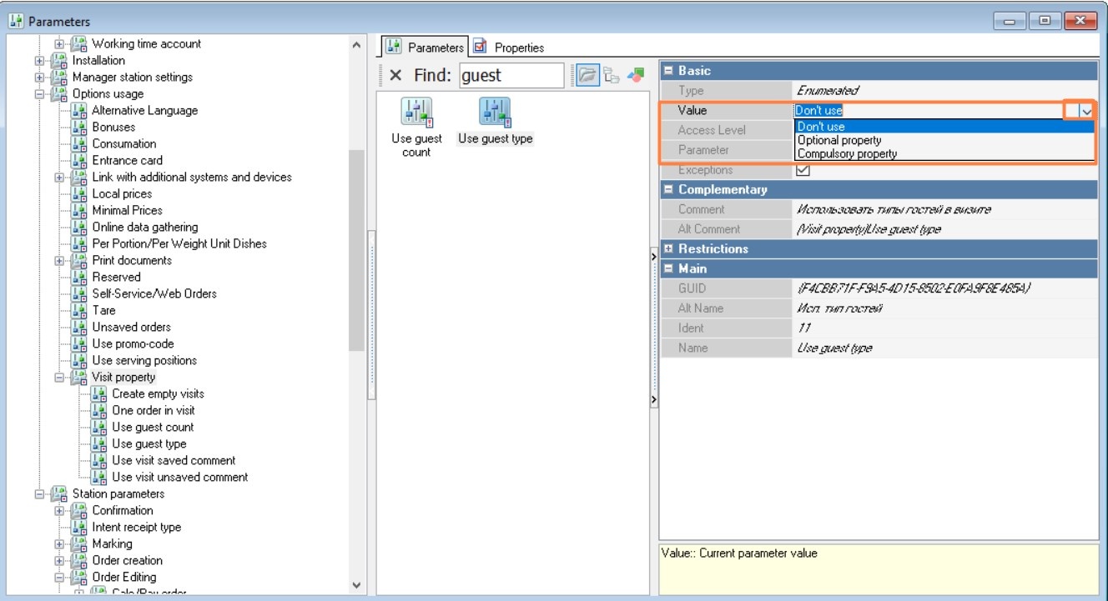This screenshot has height=601, width=1108.
Task: Collapse the Visit property tree node
Action: 59,377
